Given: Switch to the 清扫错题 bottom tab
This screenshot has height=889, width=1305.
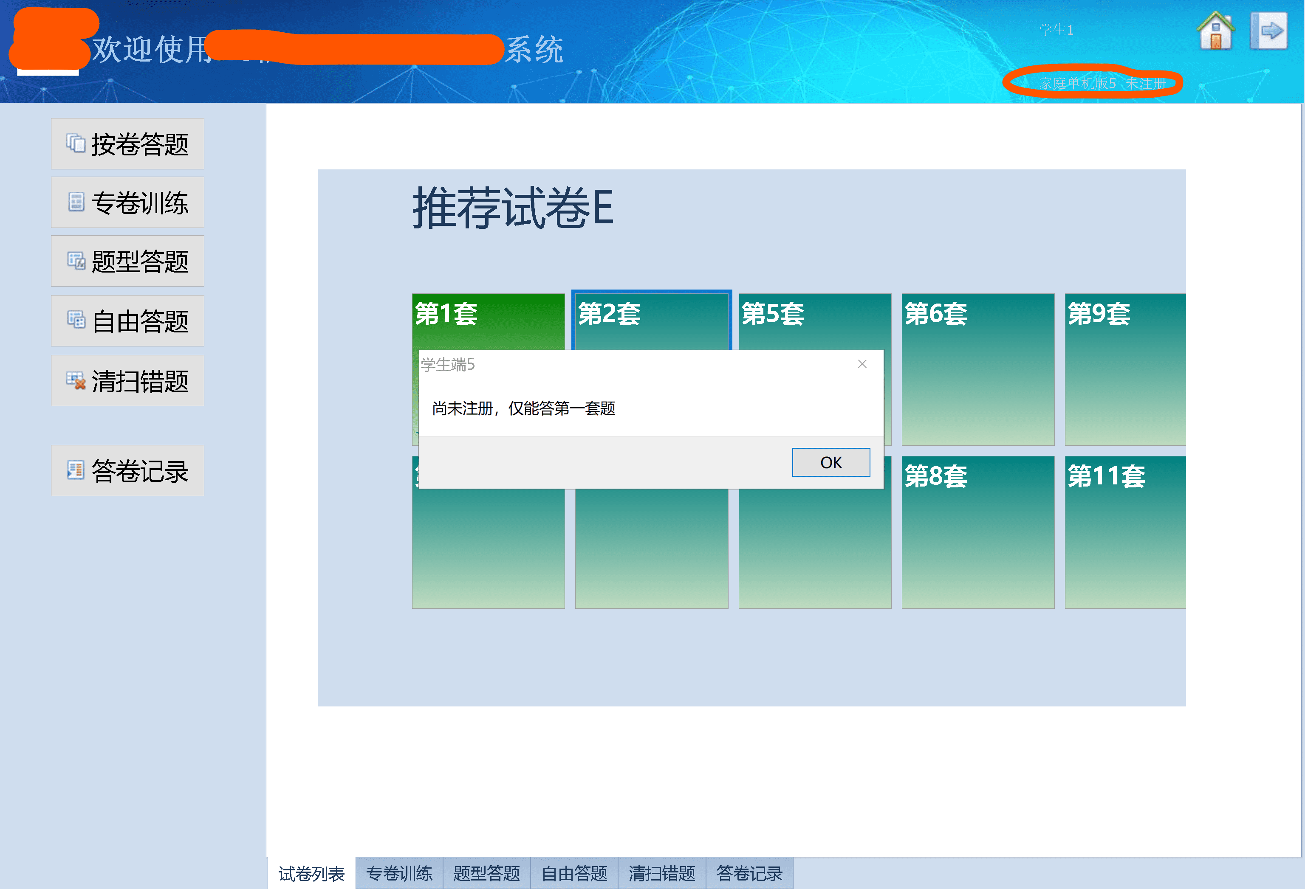Looking at the screenshot, I should [662, 873].
